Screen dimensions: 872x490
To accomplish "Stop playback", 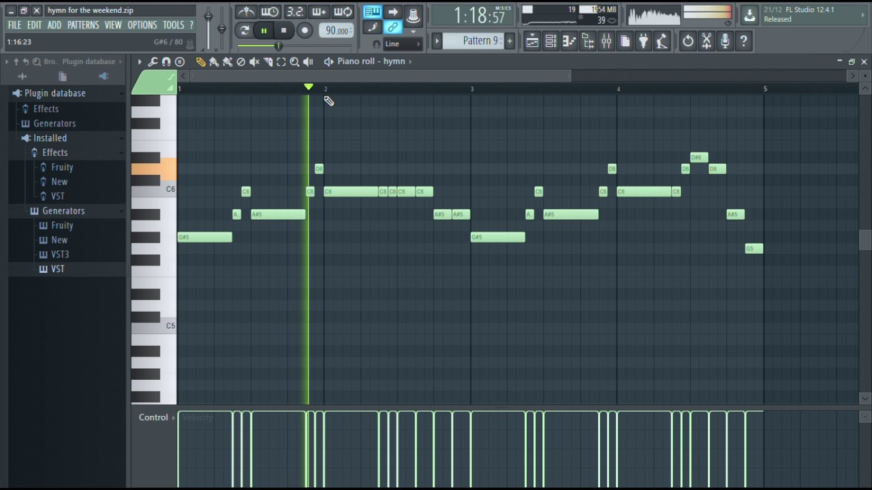I will (x=283, y=31).
